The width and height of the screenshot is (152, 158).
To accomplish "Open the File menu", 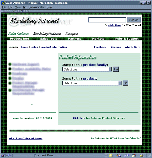I will point(4,7).
